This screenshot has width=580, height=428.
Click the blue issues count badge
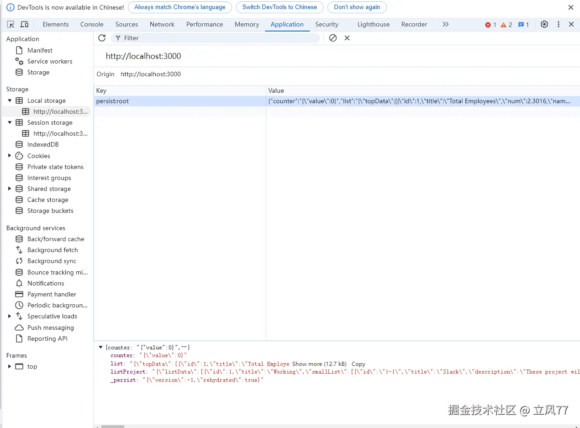coord(523,25)
